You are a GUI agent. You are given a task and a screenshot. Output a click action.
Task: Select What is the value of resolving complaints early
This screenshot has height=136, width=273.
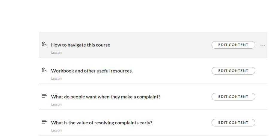[102, 123]
